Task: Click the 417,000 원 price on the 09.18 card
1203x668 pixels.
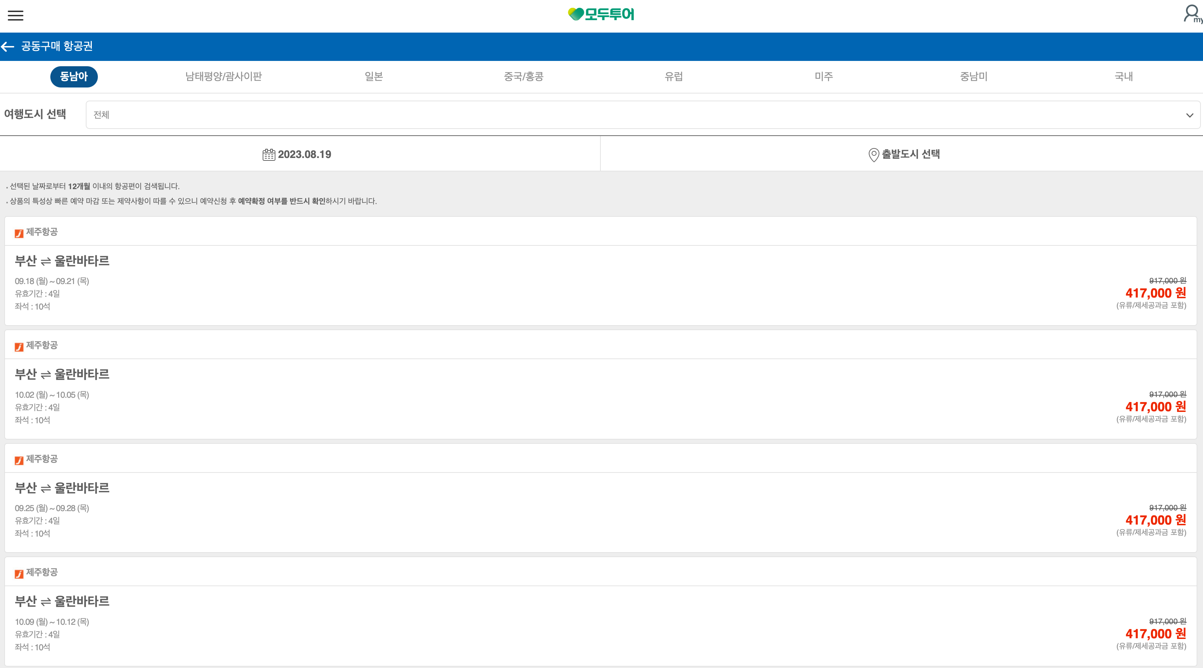Action: coord(1156,293)
